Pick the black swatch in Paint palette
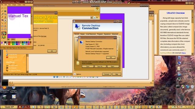This screenshot has width=195, height=109. click(5, 42)
